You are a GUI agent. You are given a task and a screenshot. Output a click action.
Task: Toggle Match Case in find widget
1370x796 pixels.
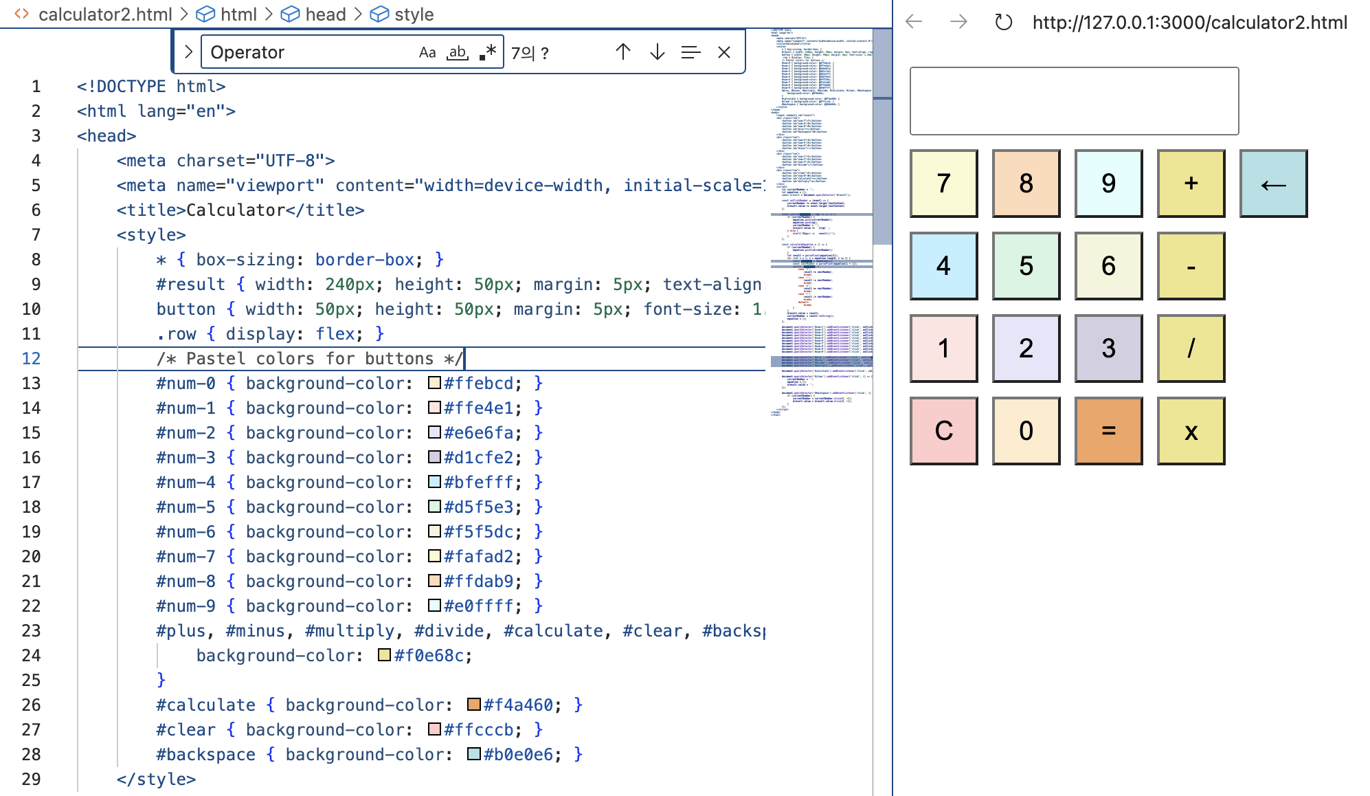pos(427,52)
